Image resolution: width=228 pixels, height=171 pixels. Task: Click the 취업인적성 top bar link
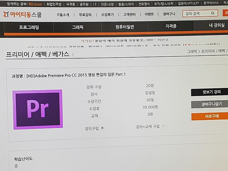click(54, 4)
